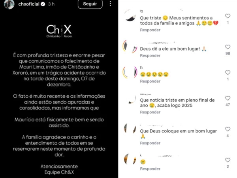Reply to the 'Deus dê a ele' comment
237x178 pixels.
(x=150, y=56)
